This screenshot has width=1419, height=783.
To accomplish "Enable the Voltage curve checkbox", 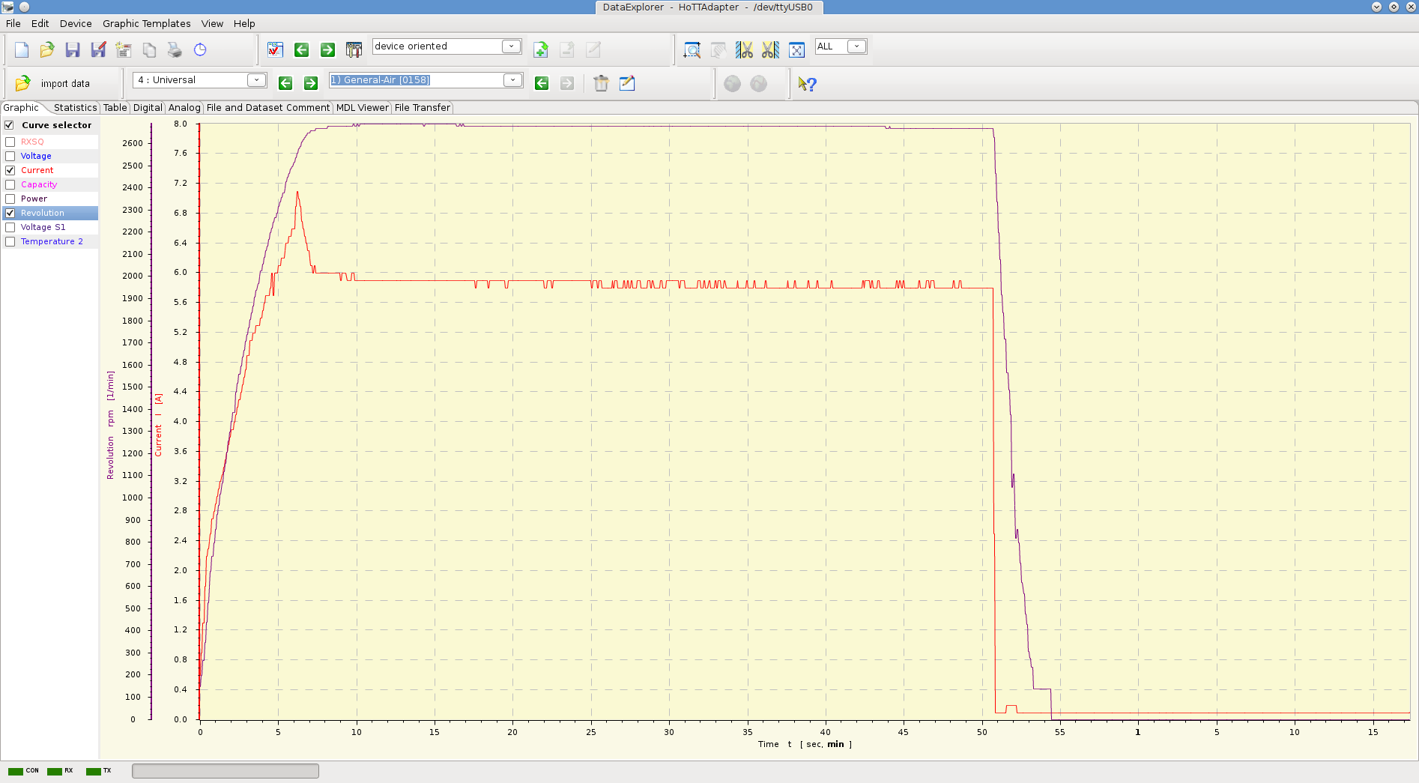I will [x=10, y=156].
